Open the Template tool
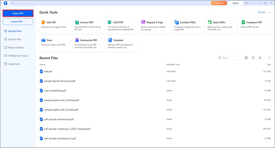275x148 pixels. click(x=121, y=44)
